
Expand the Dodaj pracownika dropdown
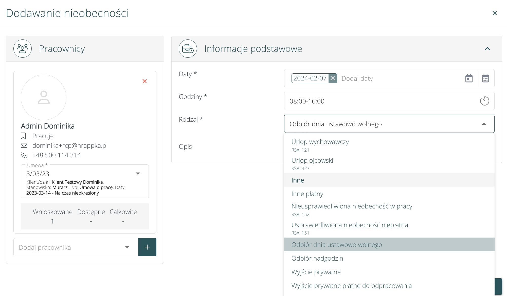(x=127, y=247)
